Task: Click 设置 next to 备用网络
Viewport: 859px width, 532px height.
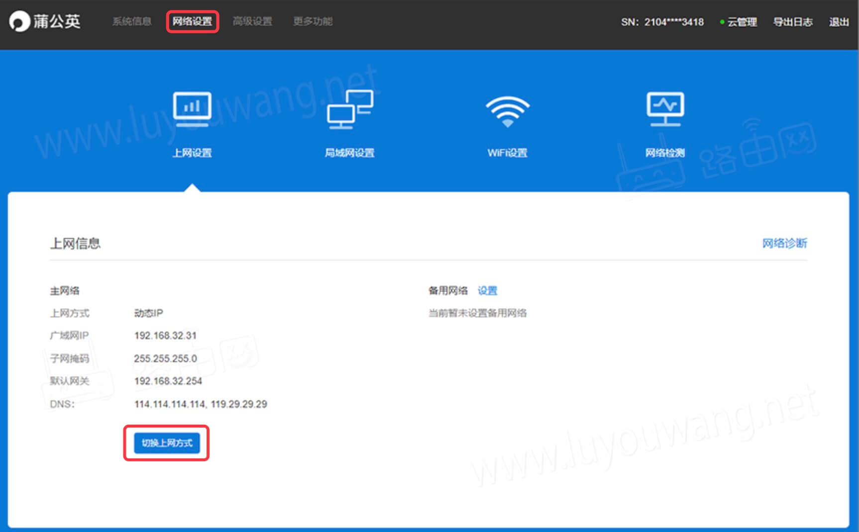Action: pos(488,290)
